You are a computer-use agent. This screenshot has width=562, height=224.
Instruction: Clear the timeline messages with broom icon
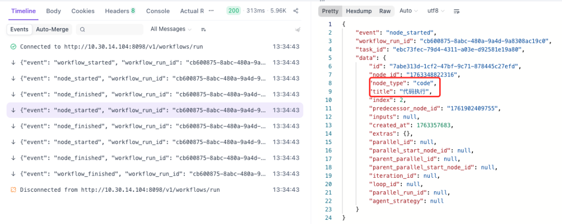point(297,30)
